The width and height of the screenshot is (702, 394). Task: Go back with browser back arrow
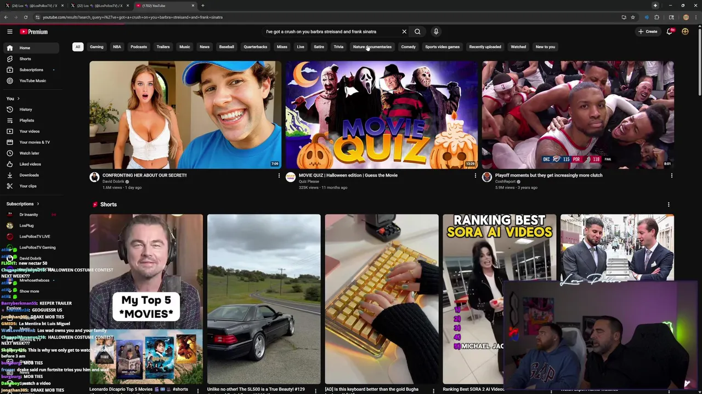pyautogui.click(x=6, y=17)
